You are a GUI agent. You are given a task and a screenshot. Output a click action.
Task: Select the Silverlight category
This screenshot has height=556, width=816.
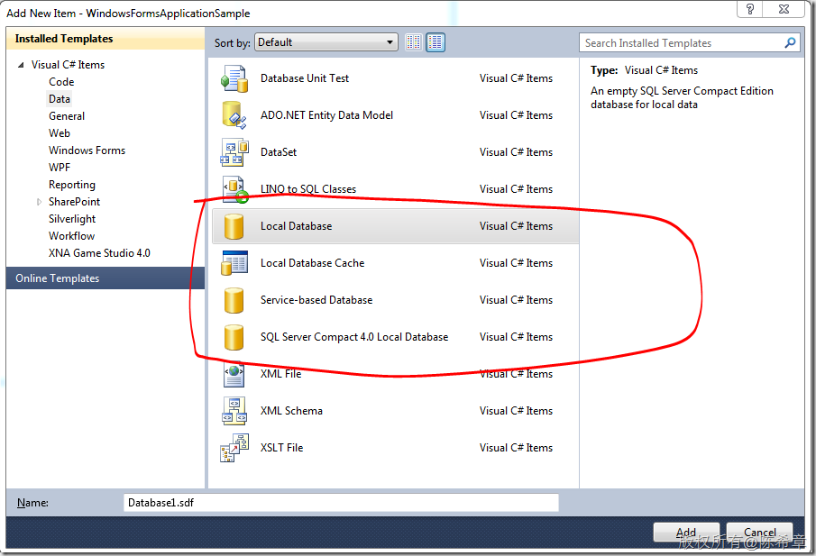pos(72,219)
